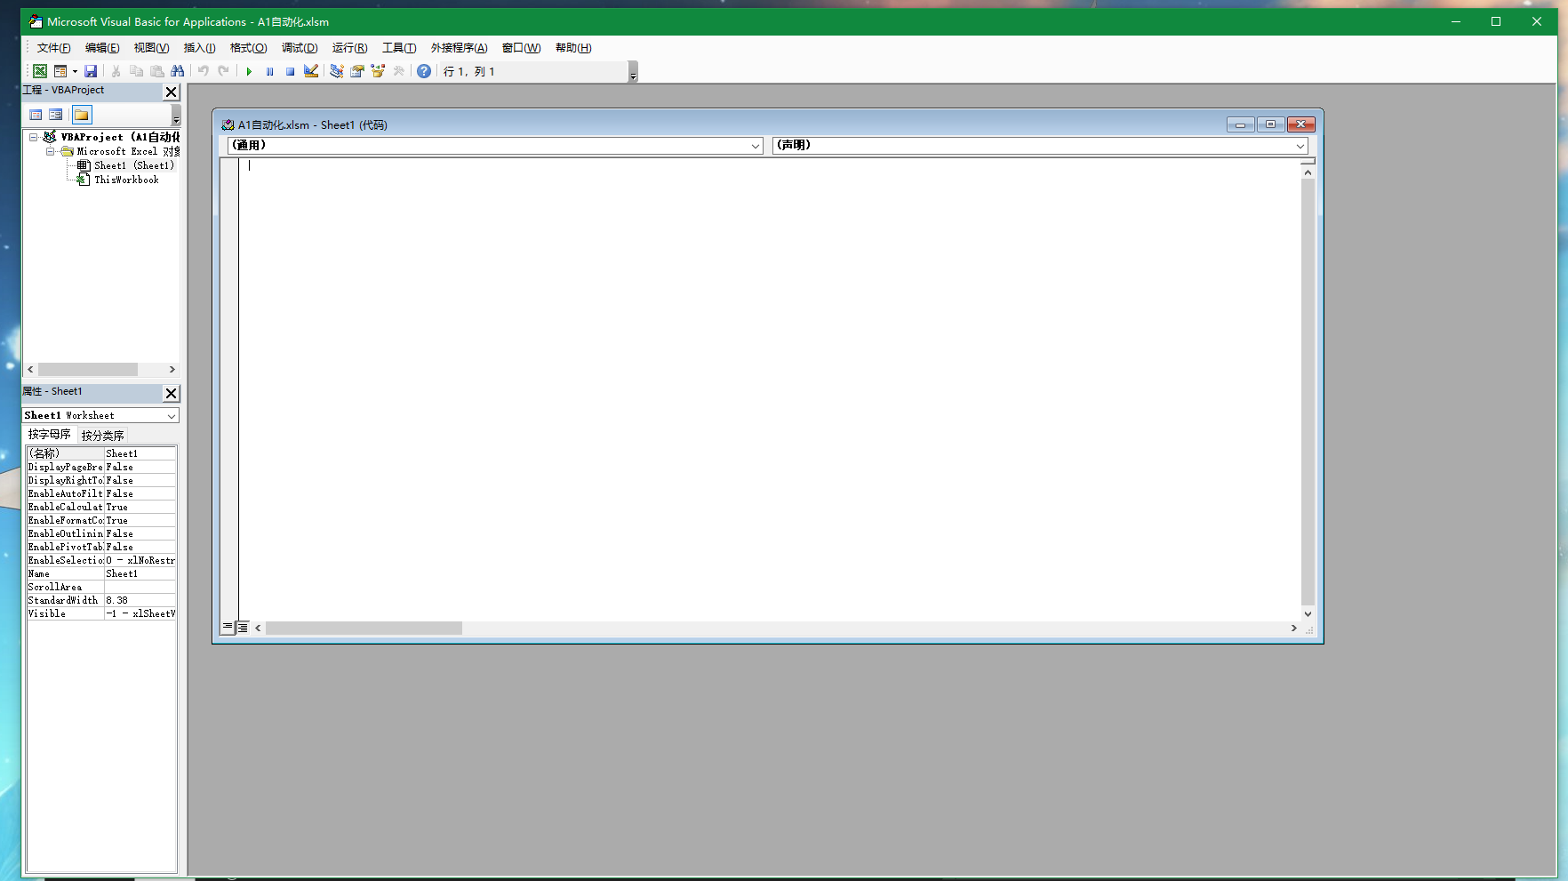
Task: Click View Object icon in project pane
Action: tap(56, 115)
